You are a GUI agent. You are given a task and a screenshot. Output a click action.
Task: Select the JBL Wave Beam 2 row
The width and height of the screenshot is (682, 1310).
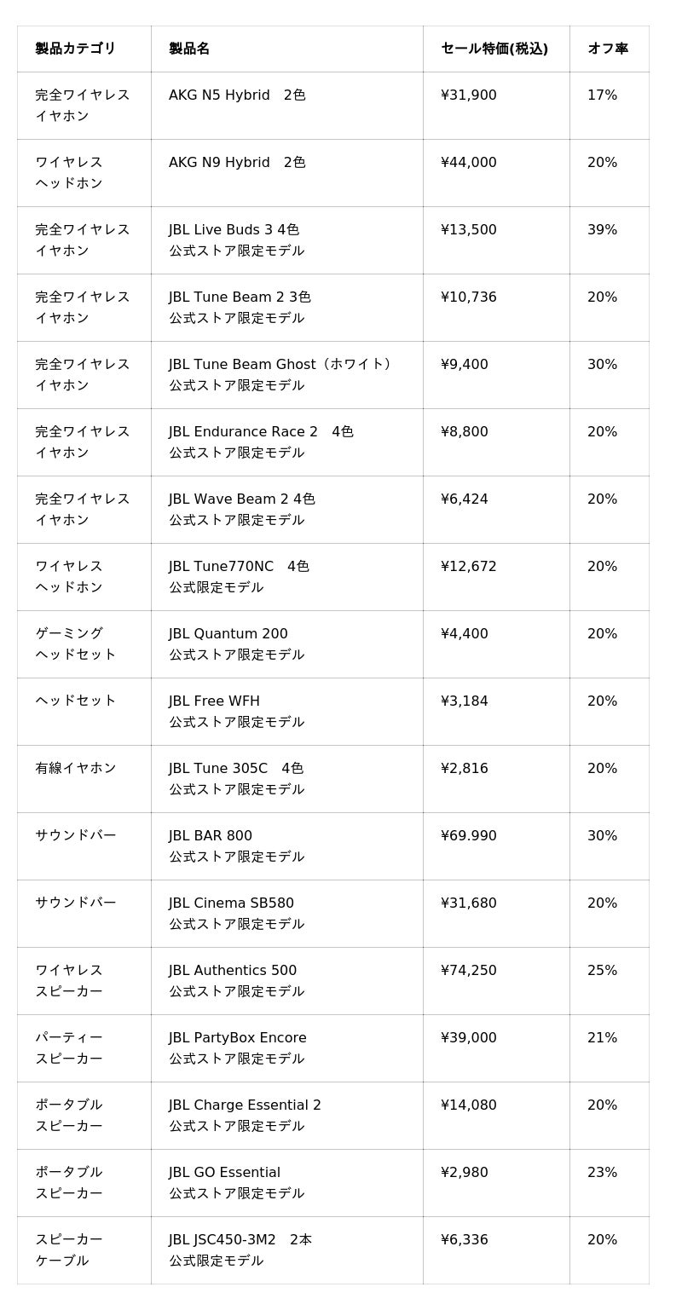coord(242,499)
